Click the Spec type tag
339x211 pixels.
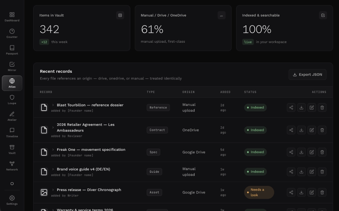[x=153, y=152]
